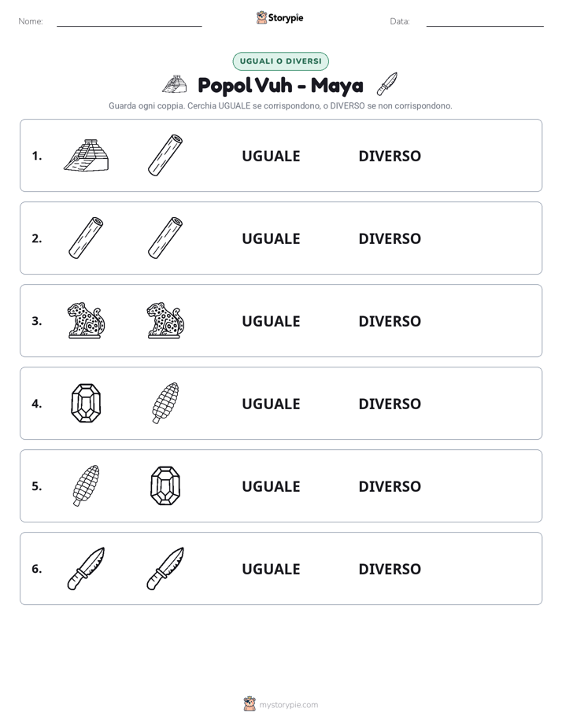Click the left knife icon in row 6

tap(87, 568)
